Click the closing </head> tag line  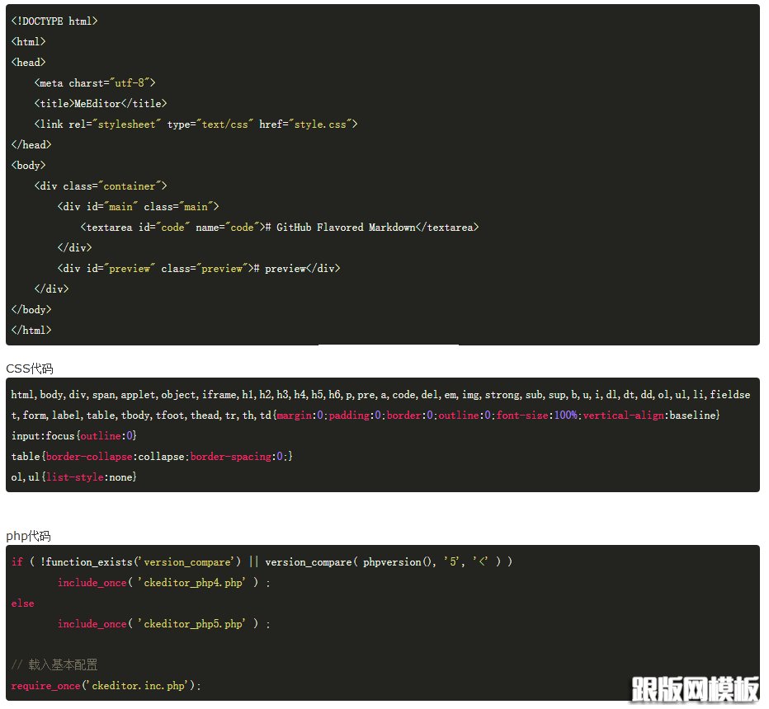pos(31,144)
